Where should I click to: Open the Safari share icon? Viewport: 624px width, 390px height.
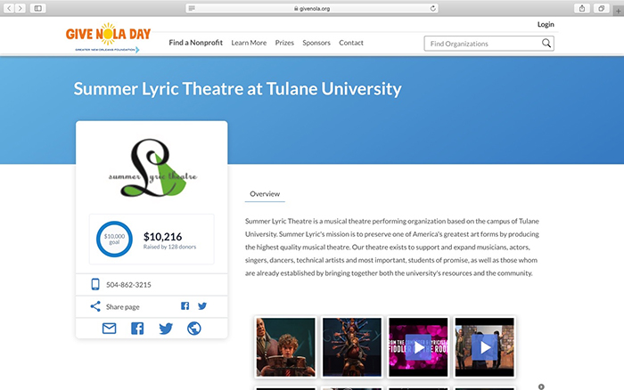[x=582, y=8]
